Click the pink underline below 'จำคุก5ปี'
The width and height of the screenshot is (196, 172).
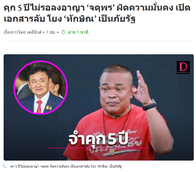(98, 148)
